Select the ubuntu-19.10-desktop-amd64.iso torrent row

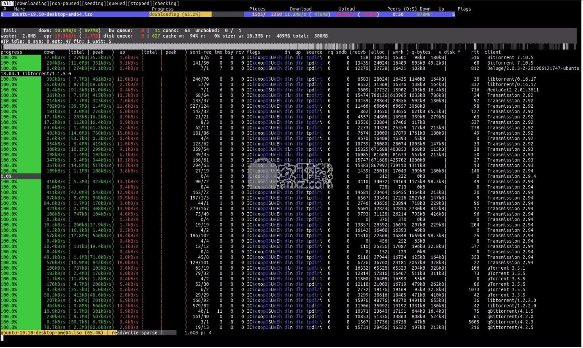click(x=228, y=14)
